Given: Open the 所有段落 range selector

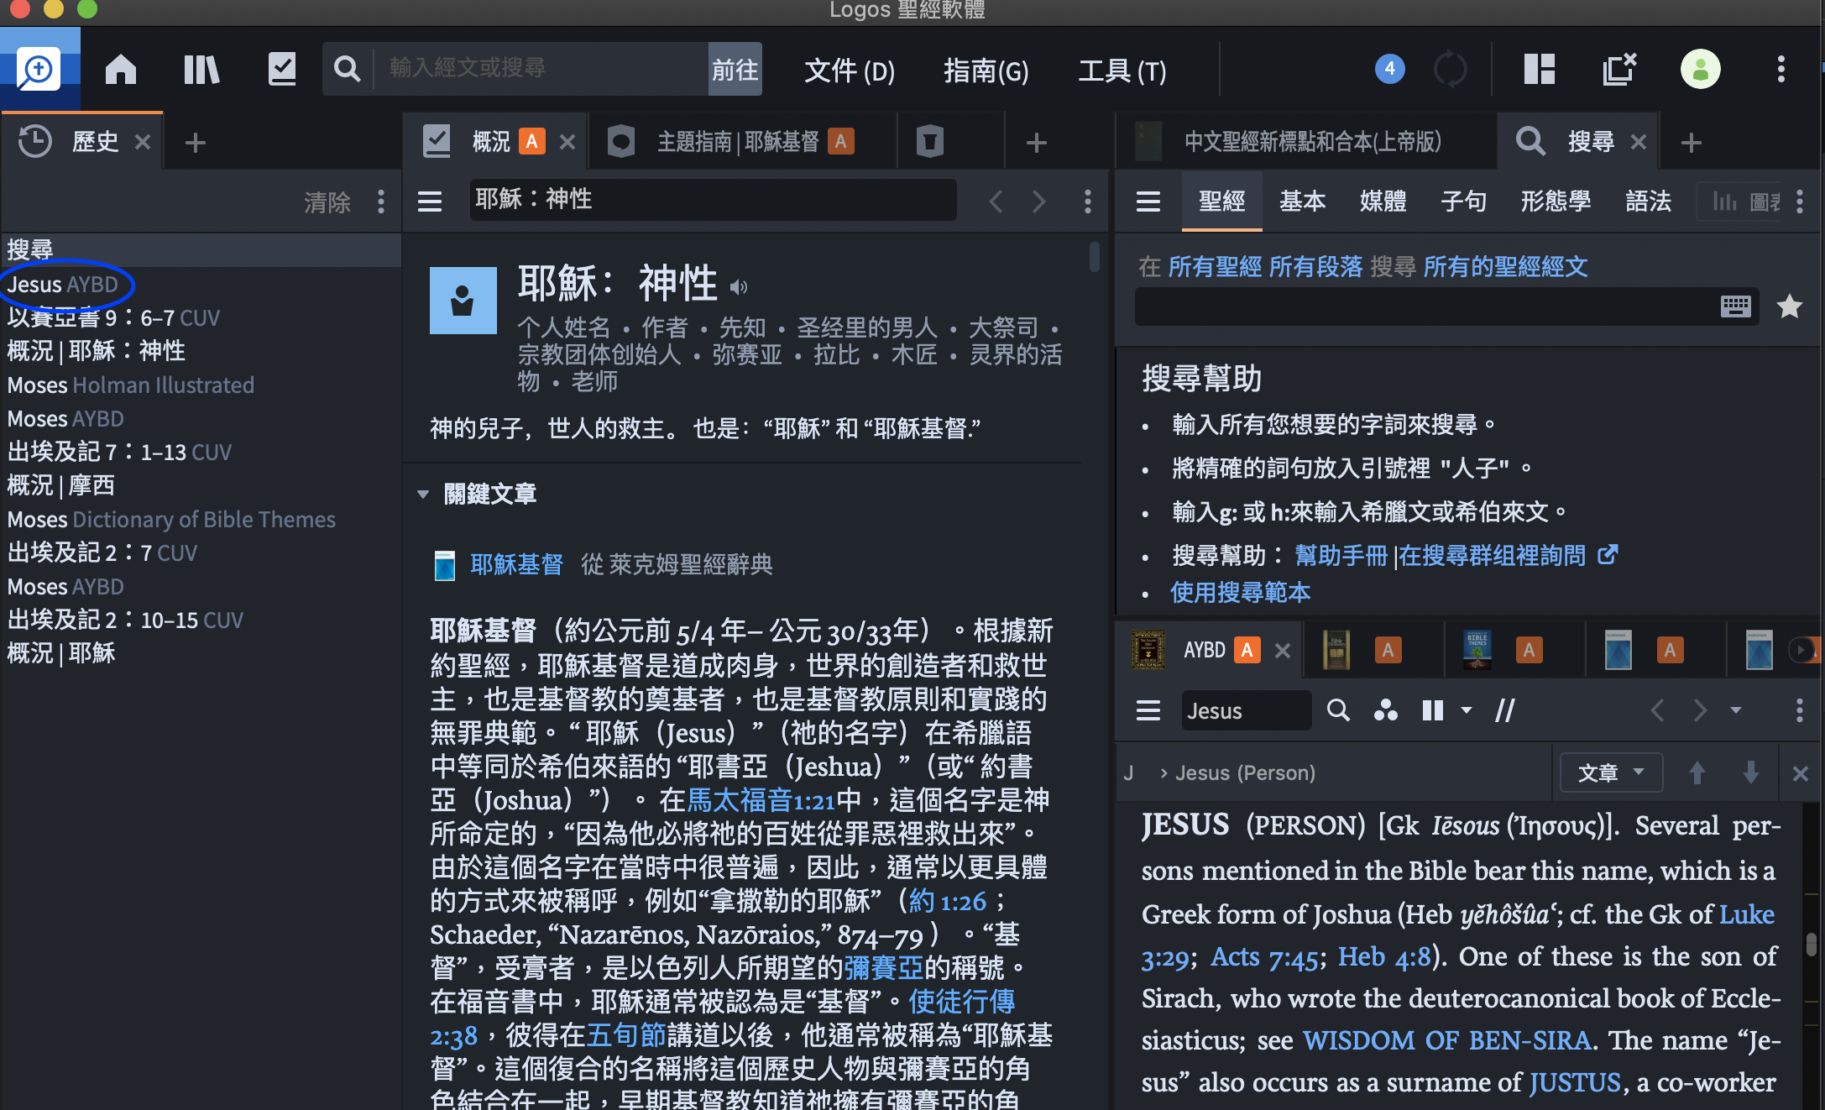Looking at the screenshot, I should 1315,267.
